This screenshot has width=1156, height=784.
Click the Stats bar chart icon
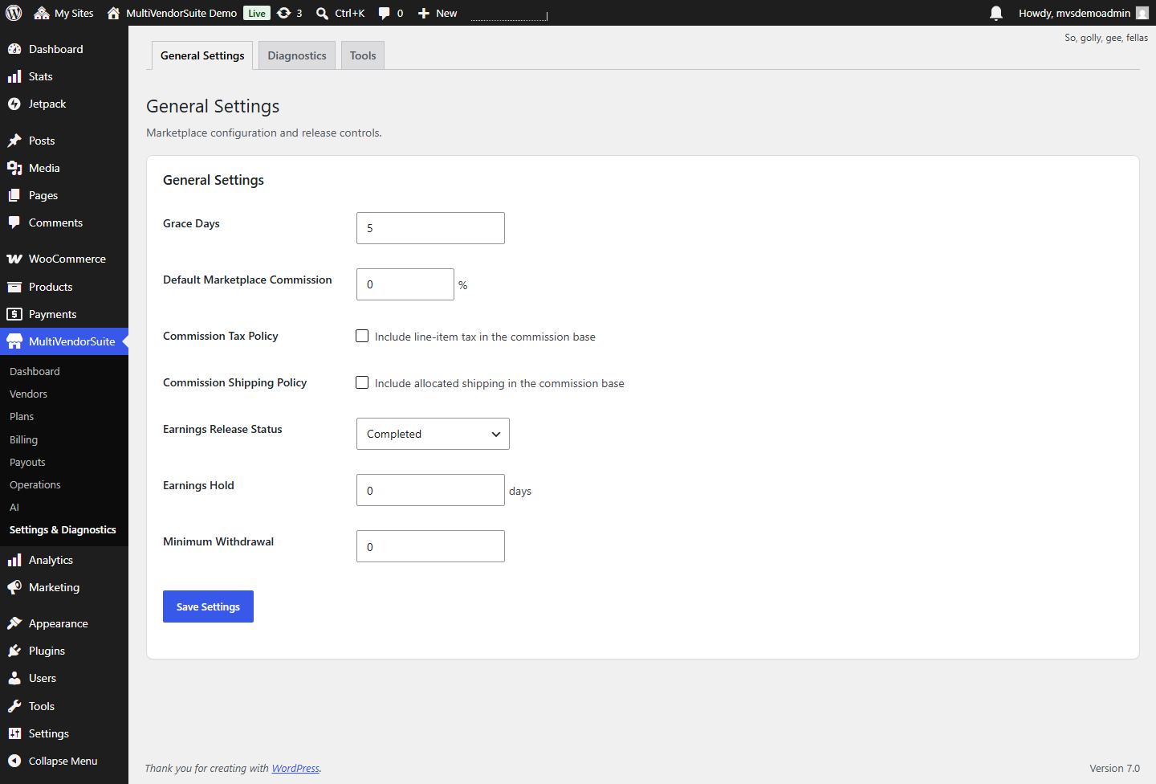(14, 76)
